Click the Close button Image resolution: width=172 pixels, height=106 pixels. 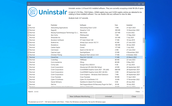click(x=134, y=96)
